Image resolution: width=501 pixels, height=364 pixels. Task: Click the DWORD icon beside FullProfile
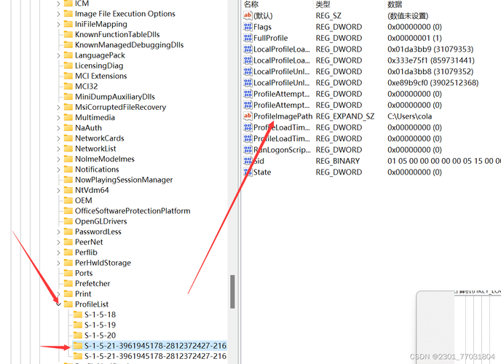click(x=248, y=38)
